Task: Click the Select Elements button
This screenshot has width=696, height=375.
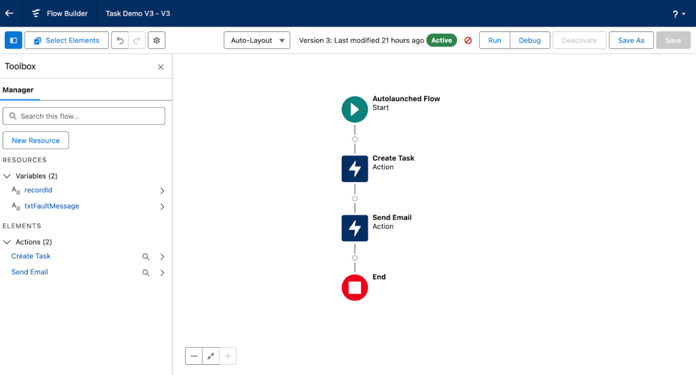Action: (67, 40)
